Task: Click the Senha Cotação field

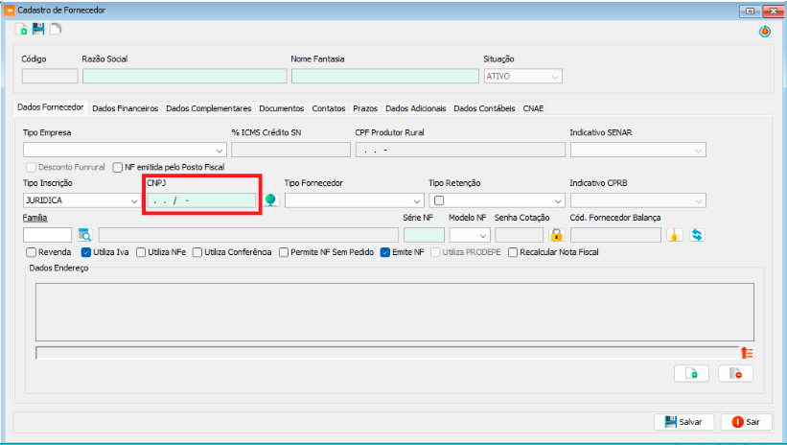Action: click(519, 235)
